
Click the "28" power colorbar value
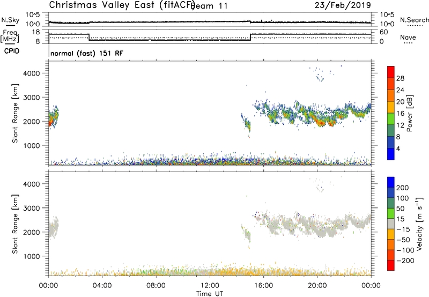coord(400,78)
